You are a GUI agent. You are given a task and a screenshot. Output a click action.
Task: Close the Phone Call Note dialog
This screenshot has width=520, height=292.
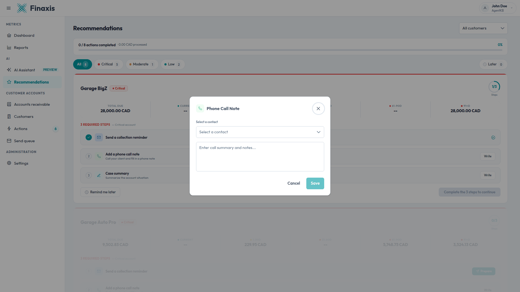point(318,108)
